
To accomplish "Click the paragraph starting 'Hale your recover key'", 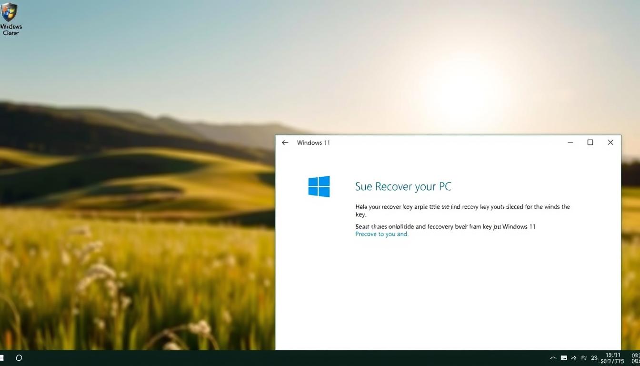I will point(462,211).
